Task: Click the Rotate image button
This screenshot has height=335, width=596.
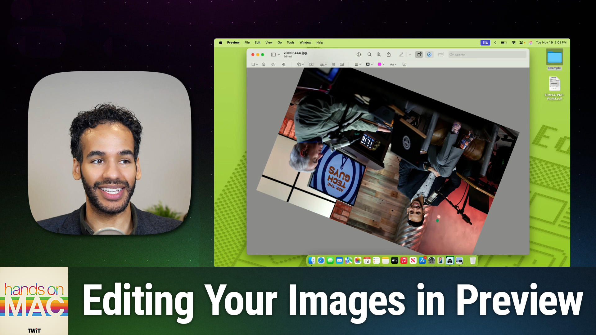Action: tap(419, 55)
